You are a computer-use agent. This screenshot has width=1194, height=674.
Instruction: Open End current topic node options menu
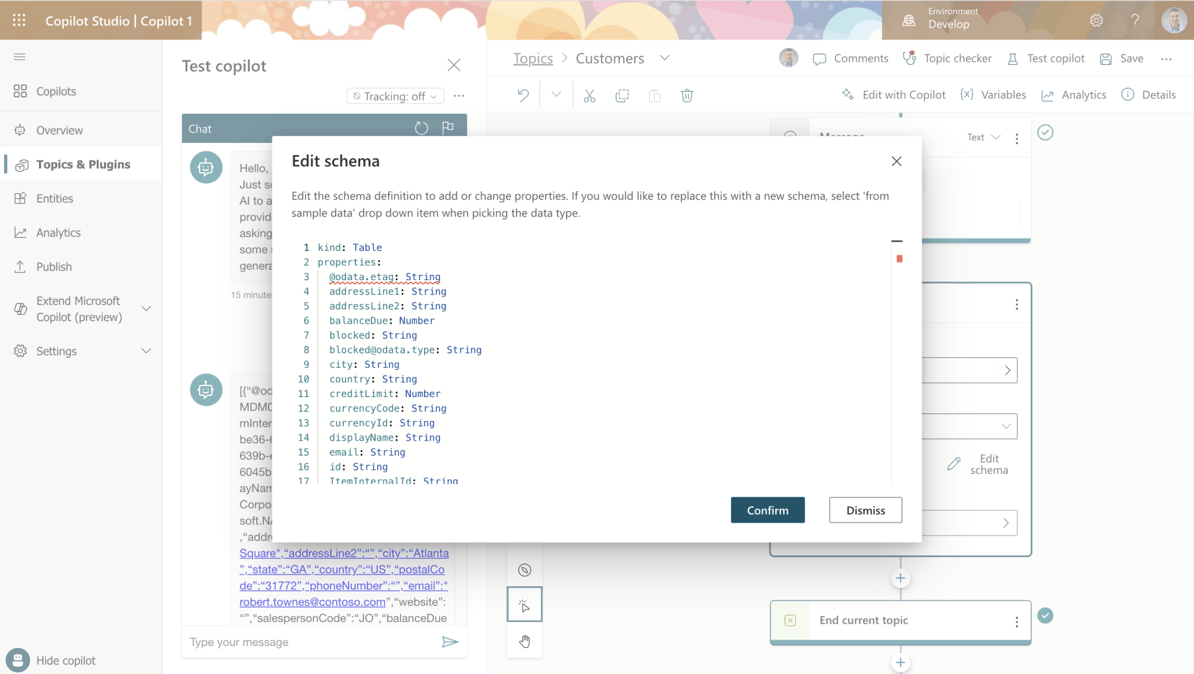pyautogui.click(x=1017, y=621)
